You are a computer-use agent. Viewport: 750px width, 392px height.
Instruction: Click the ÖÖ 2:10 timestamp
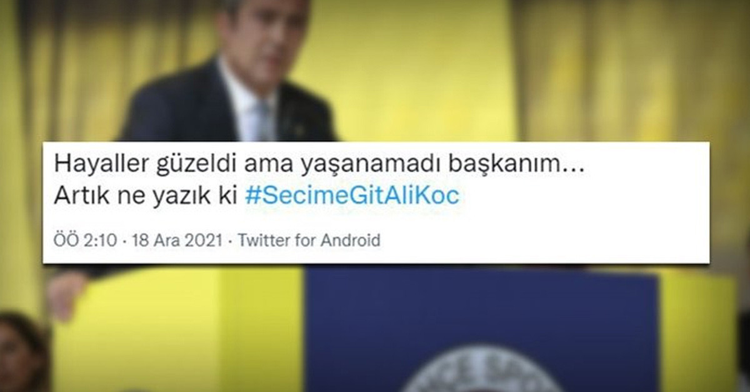tap(85, 240)
